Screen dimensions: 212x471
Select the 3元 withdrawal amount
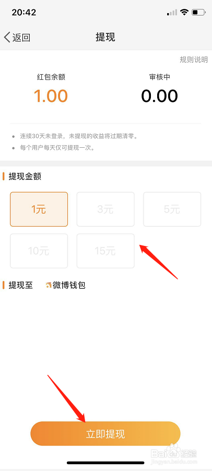pos(105,209)
